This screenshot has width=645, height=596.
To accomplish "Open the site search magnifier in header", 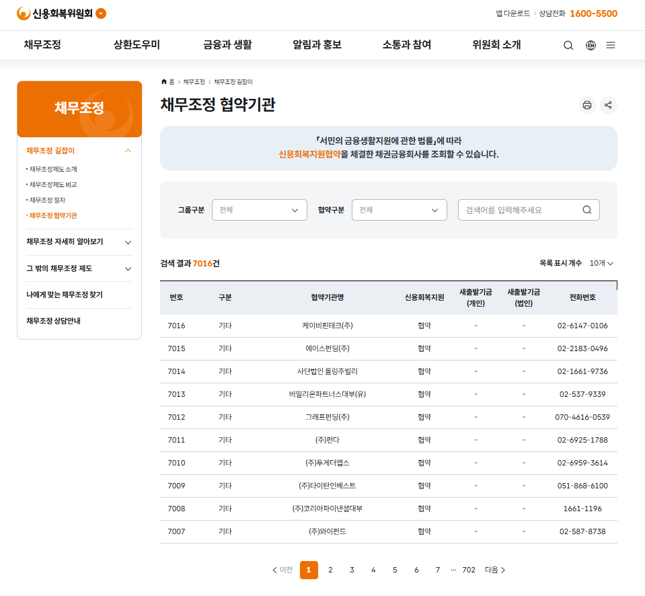I will coord(568,45).
